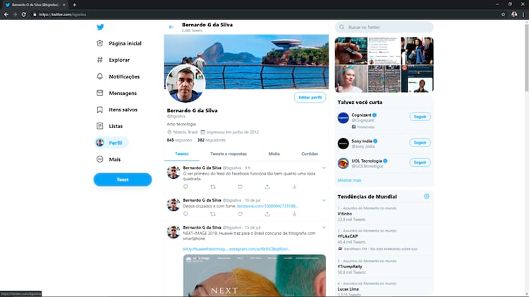Open the bit.ly HuaweiNextImage link

tap(205, 249)
